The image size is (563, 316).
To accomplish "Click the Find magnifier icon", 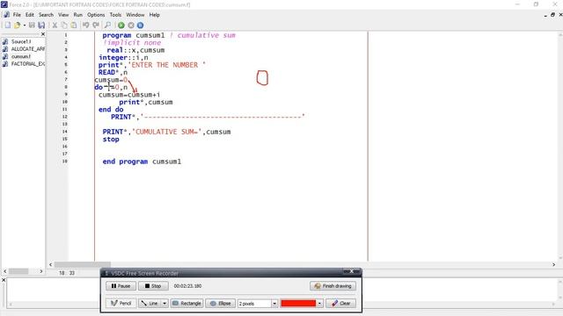I will click(x=107, y=25).
